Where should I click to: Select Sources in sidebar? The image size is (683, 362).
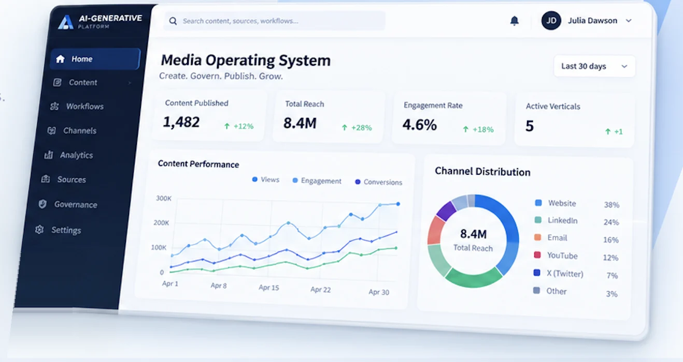72,179
